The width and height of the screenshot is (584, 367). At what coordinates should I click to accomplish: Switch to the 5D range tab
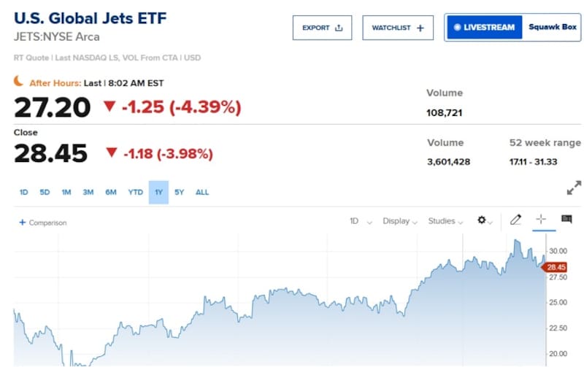coord(45,193)
